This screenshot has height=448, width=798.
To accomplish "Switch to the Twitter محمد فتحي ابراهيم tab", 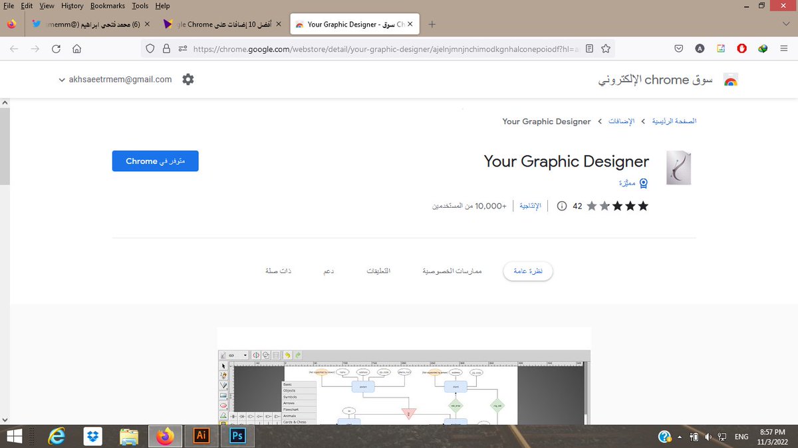I will 92,25.
